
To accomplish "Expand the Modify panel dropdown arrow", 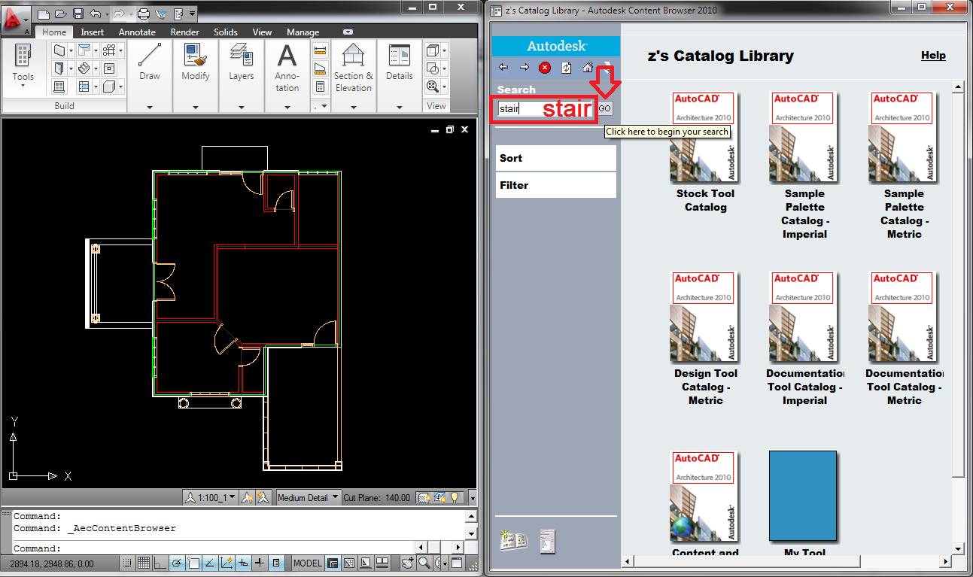I will click(x=196, y=108).
